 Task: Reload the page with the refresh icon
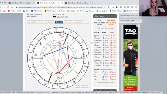[8, 7]
